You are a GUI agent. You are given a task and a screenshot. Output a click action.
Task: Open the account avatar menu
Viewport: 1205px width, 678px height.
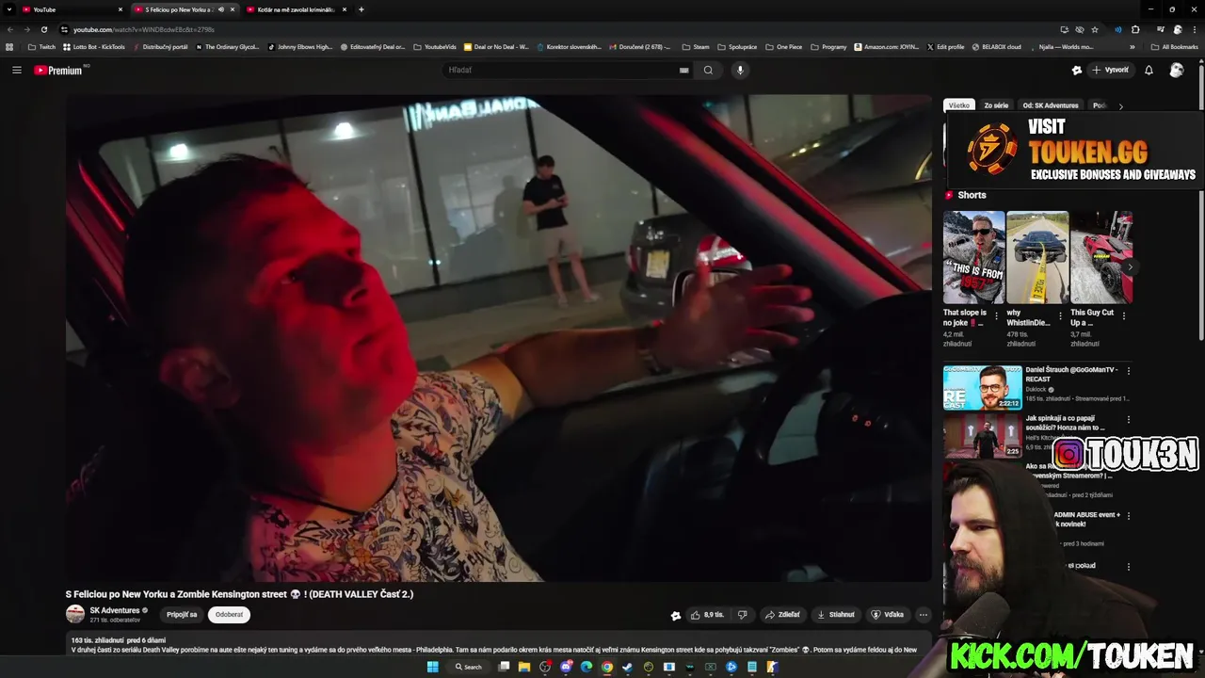pos(1176,70)
